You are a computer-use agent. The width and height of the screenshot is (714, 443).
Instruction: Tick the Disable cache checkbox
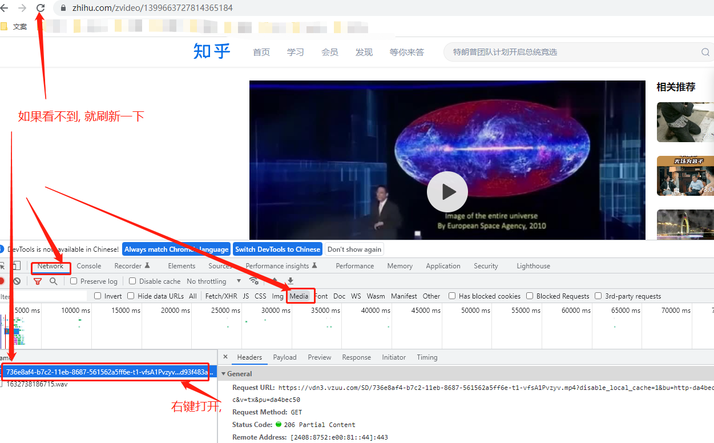[x=132, y=281]
